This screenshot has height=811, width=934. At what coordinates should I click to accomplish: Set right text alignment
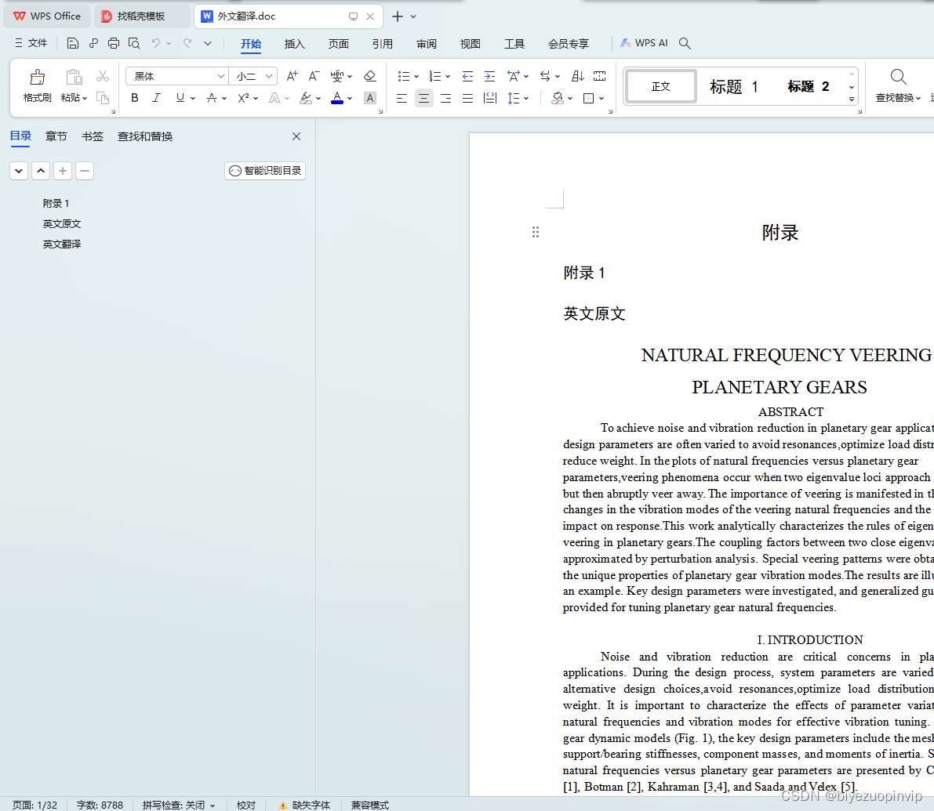pos(445,98)
